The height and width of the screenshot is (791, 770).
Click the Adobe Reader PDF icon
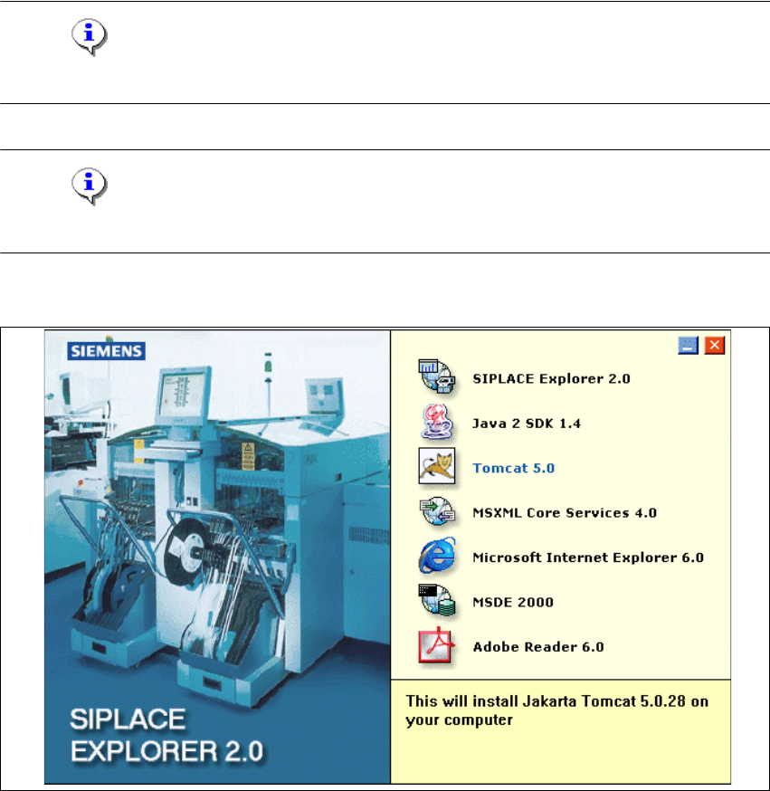tap(437, 645)
